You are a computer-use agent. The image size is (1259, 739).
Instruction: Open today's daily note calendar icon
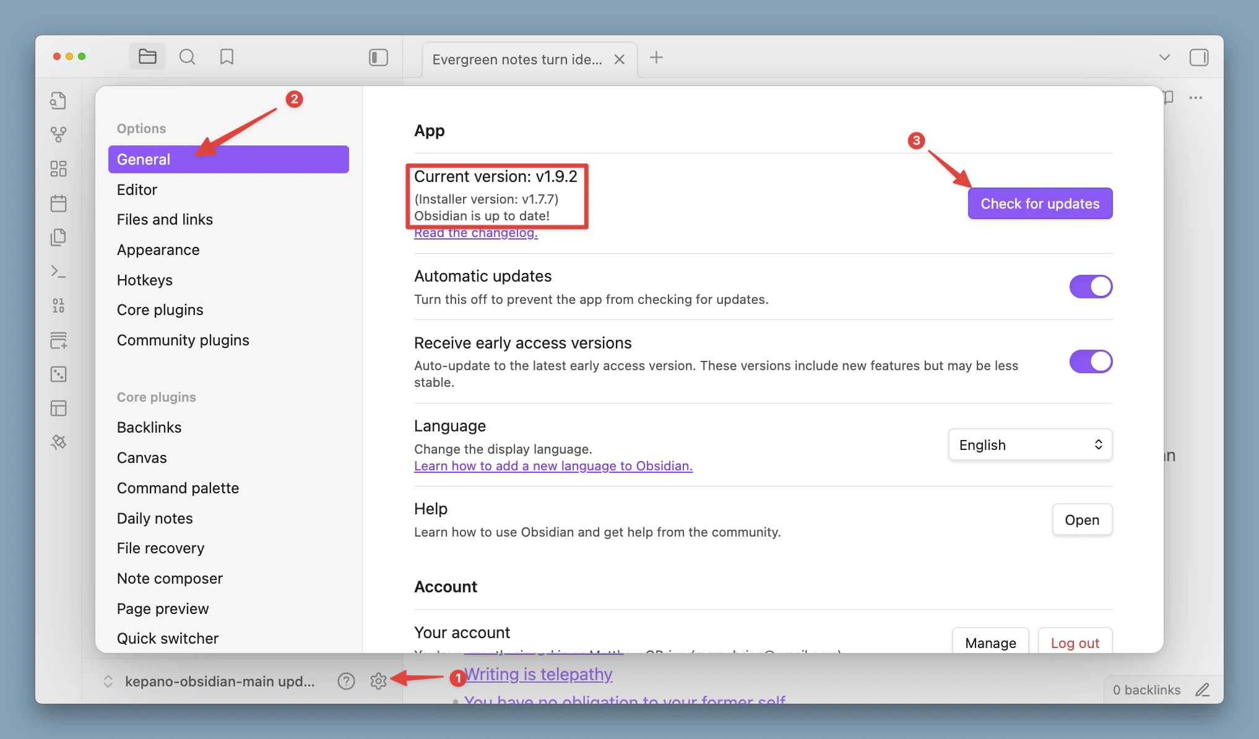[x=58, y=203]
